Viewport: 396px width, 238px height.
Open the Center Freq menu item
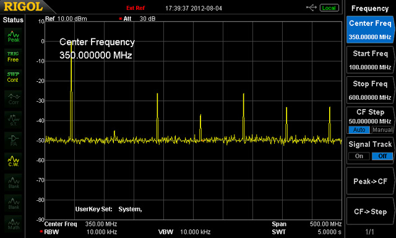370,30
